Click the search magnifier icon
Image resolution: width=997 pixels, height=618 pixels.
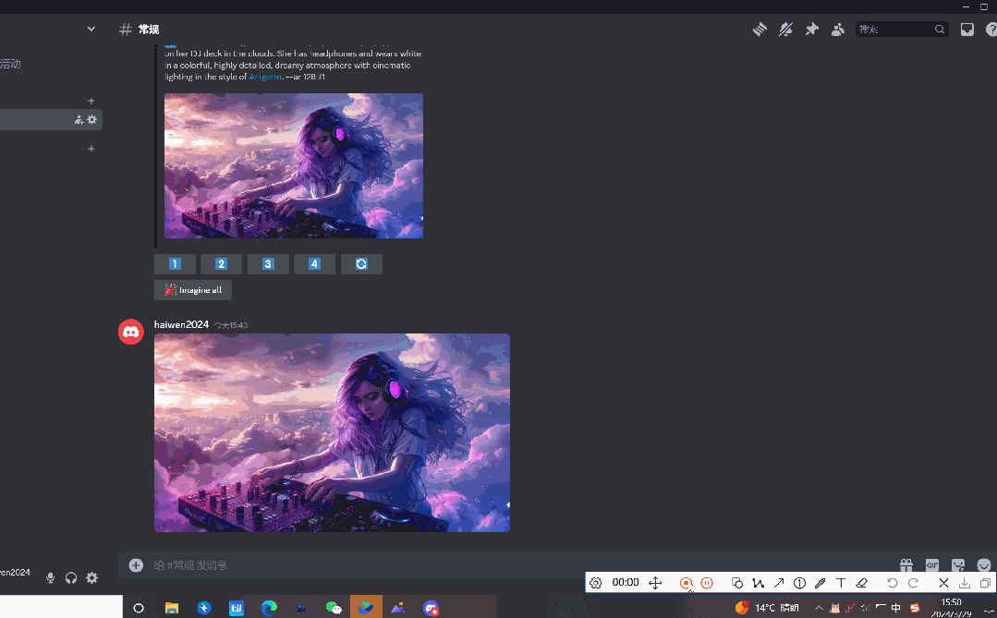(x=940, y=30)
